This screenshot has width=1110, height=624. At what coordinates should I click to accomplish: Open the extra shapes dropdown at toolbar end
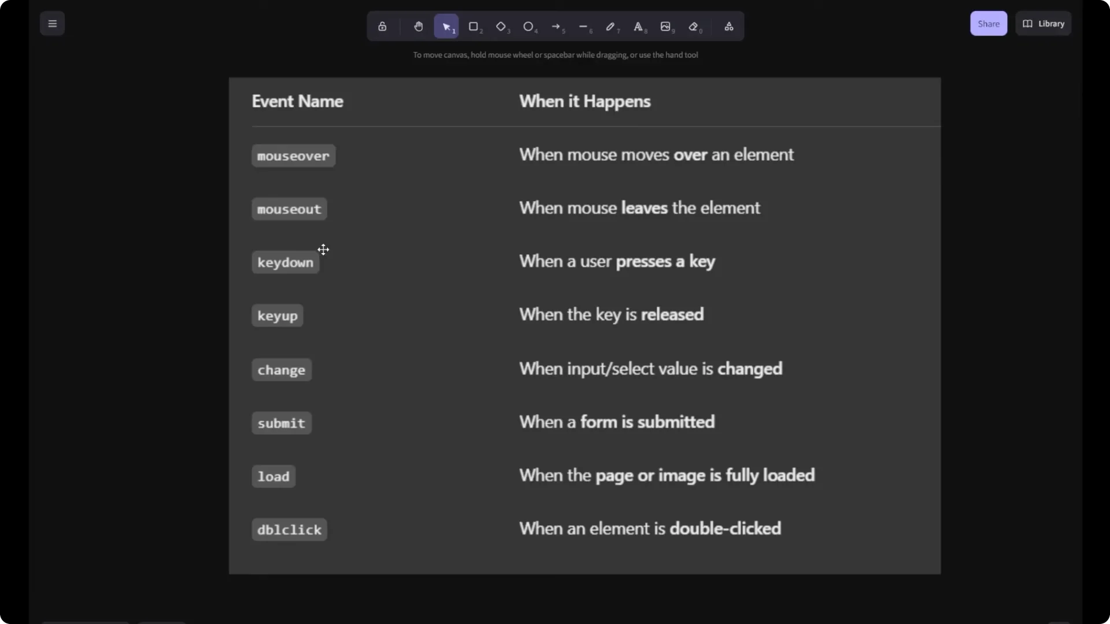(x=729, y=26)
